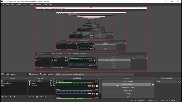182x102 pixels.
Task: Open the Edit menu
Action: pyautogui.click(x=7, y=5)
